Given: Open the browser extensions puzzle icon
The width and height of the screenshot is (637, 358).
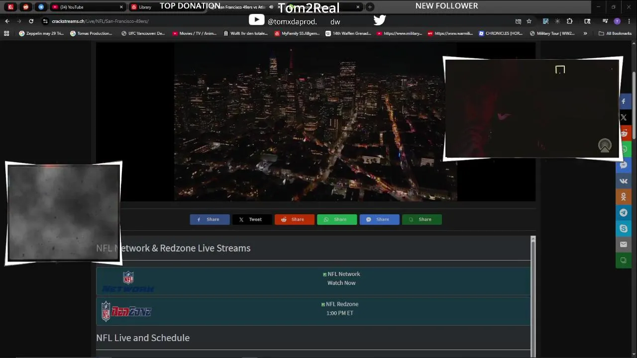Looking at the screenshot, I should (569, 21).
